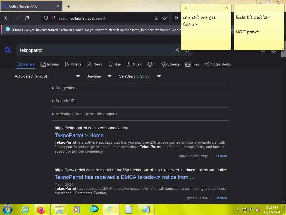The width and height of the screenshot is (286, 215).
Task: Switch to the Social Media tab
Action: [x=218, y=64]
